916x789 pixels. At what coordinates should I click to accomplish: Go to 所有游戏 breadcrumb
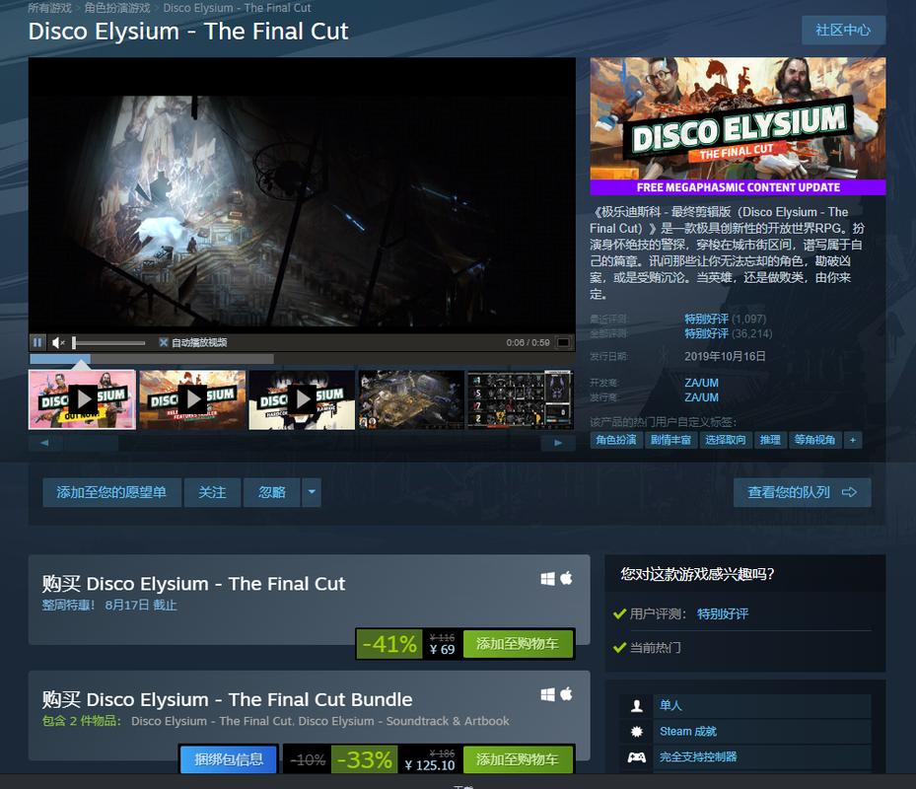pos(49,8)
